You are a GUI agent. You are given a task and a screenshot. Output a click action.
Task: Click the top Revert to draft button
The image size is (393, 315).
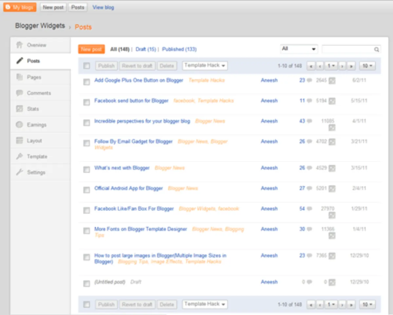pyautogui.click(x=137, y=66)
